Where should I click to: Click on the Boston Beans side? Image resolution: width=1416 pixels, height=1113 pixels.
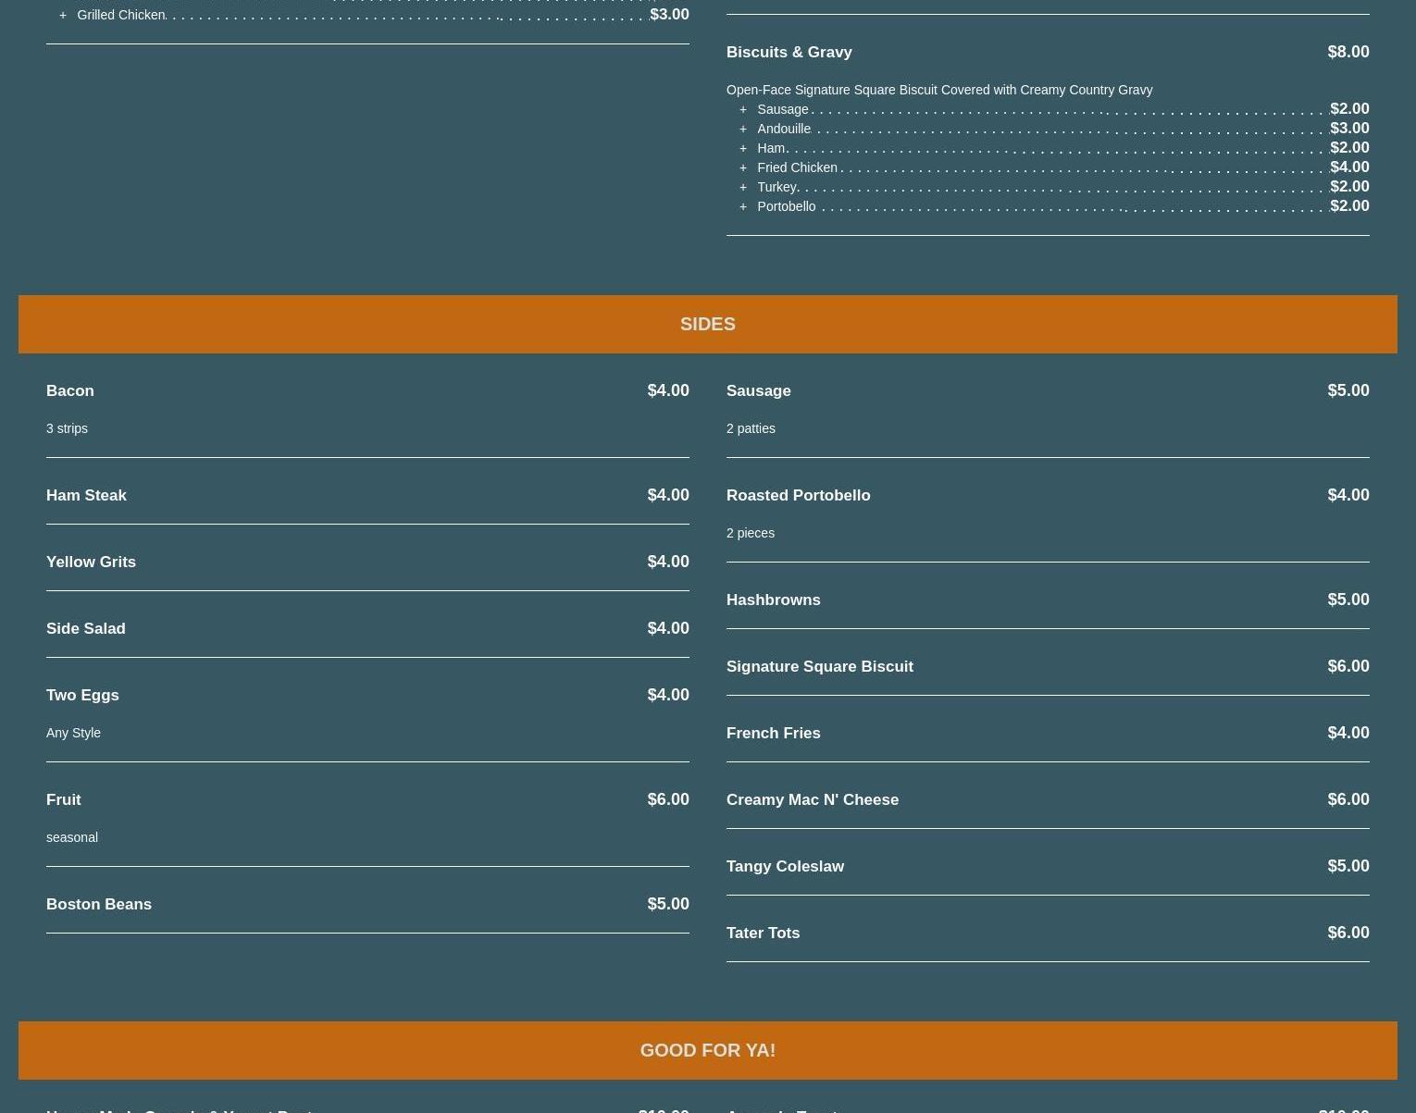pyautogui.click(x=99, y=904)
